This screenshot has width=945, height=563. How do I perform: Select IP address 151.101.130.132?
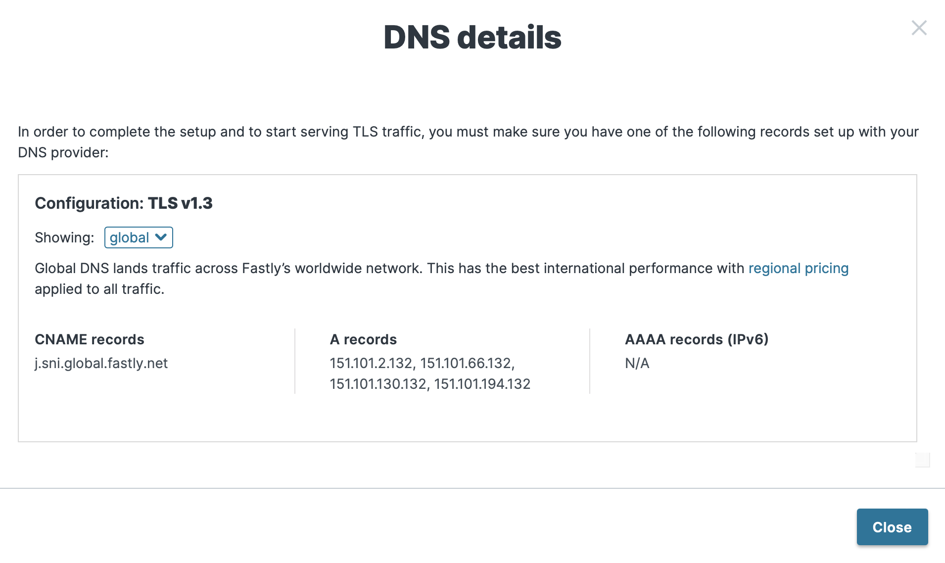[x=378, y=383]
